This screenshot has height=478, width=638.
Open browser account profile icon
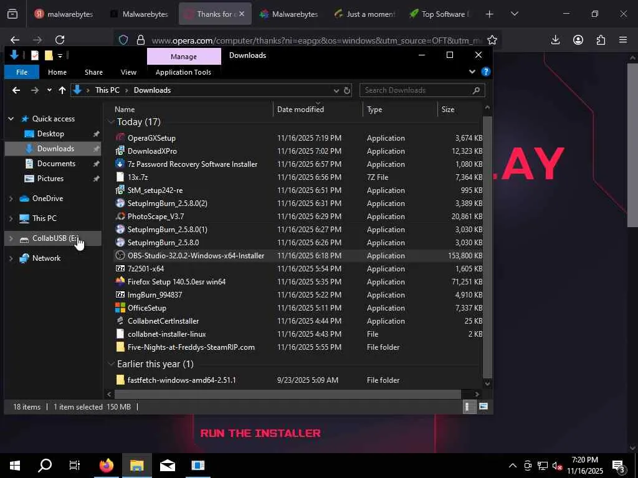coord(578,40)
